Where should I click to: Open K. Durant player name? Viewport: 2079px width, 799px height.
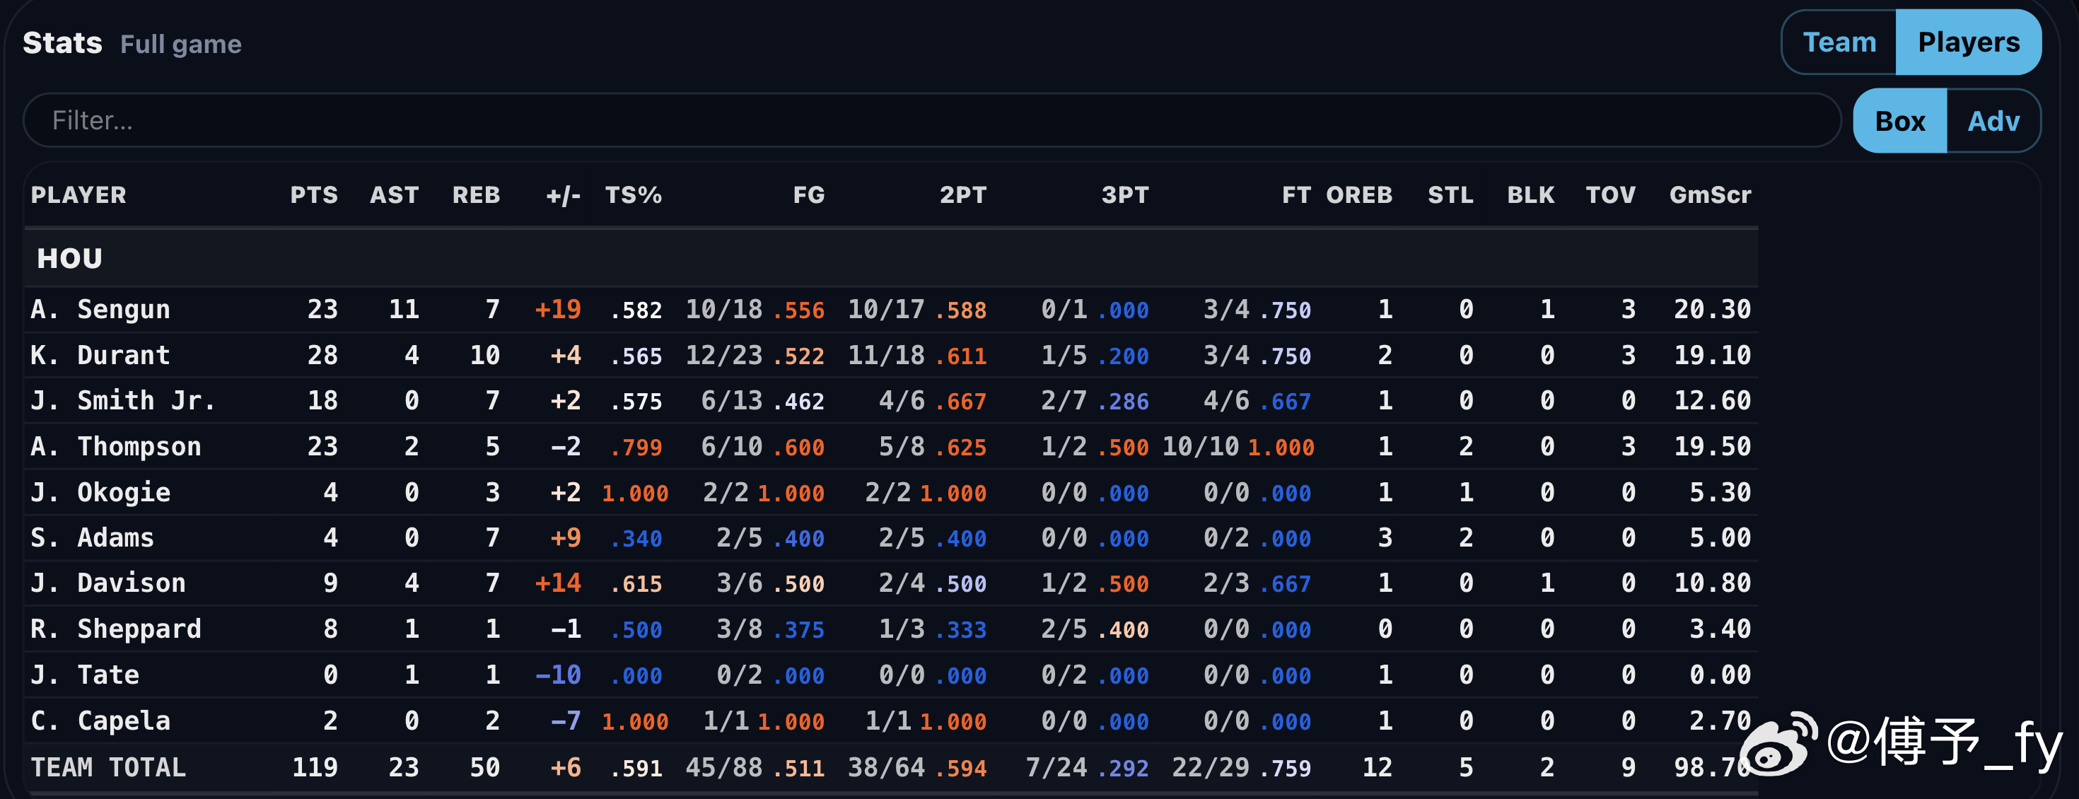[100, 355]
